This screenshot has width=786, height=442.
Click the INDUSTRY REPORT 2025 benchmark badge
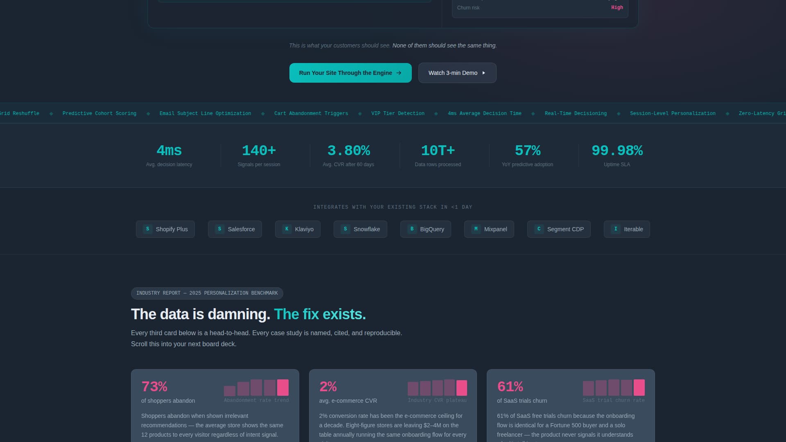tap(207, 293)
